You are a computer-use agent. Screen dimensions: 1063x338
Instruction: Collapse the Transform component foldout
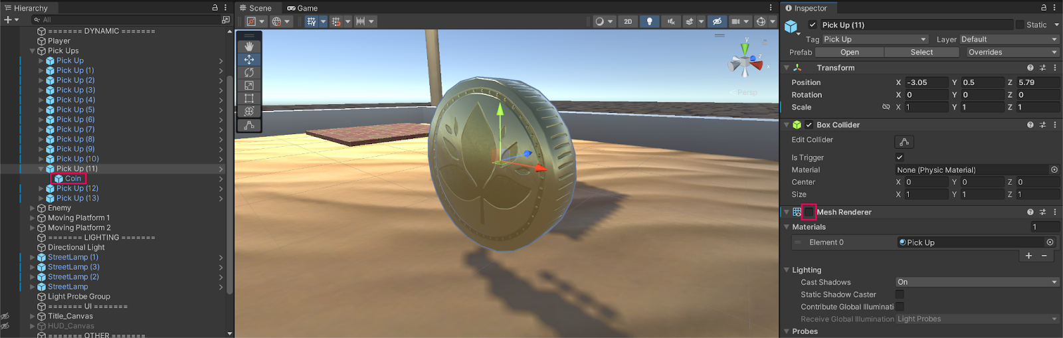(787, 68)
